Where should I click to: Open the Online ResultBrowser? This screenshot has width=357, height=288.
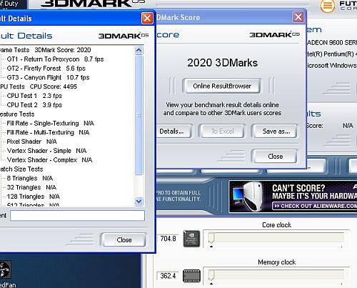coord(221,86)
